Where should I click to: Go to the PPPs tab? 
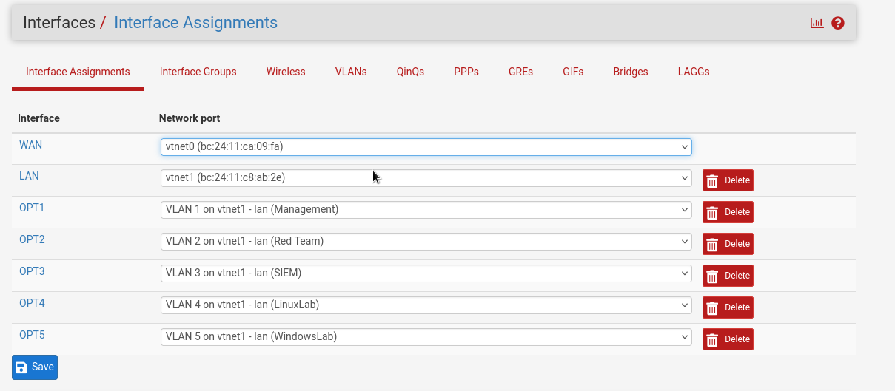click(x=466, y=72)
